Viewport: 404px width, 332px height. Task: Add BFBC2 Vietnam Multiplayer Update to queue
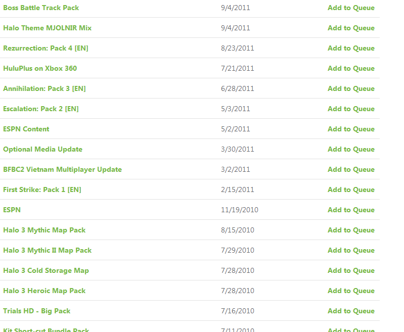click(351, 169)
